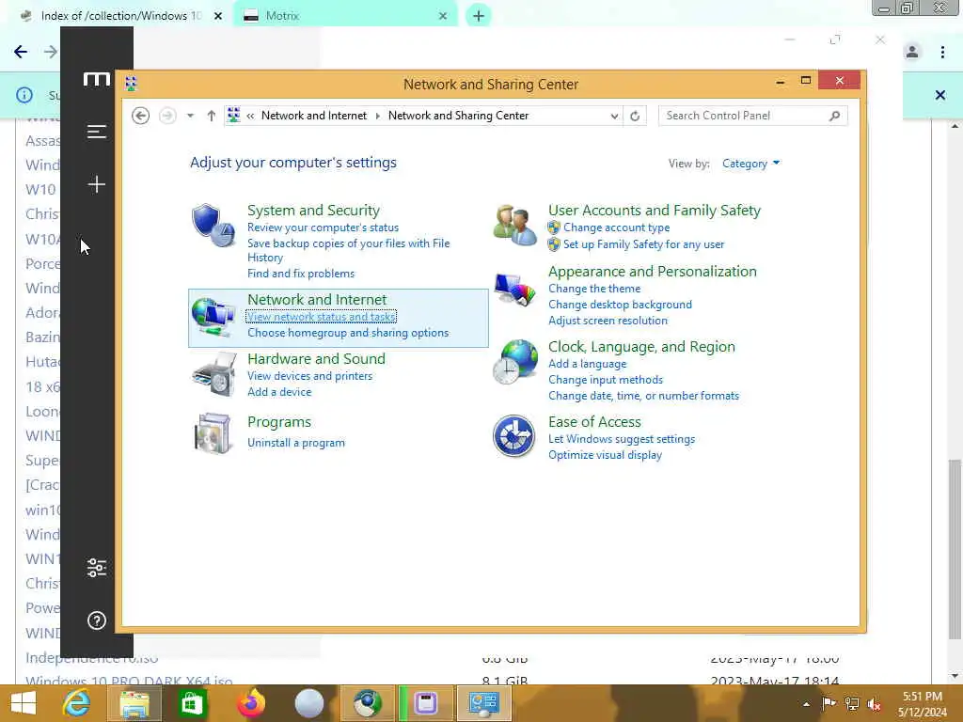
Task: Open the network tray icon
Action: (x=852, y=704)
